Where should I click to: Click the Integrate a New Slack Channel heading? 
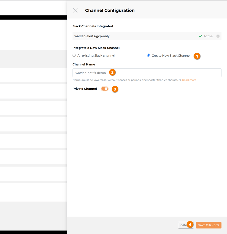click(96, 48)
